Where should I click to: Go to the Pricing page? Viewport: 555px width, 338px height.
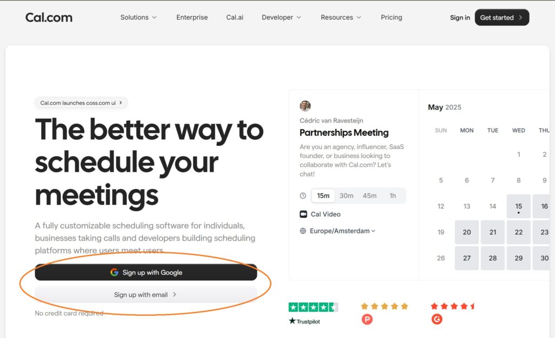pos(391,17)
